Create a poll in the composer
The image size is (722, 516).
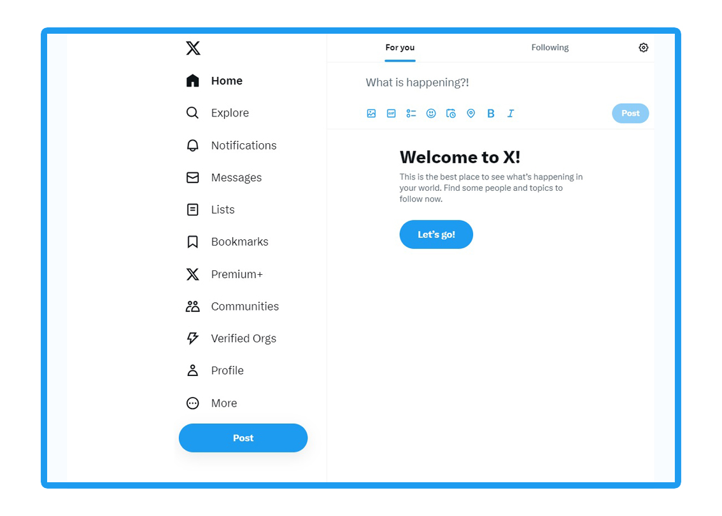(x=411, y=113)
